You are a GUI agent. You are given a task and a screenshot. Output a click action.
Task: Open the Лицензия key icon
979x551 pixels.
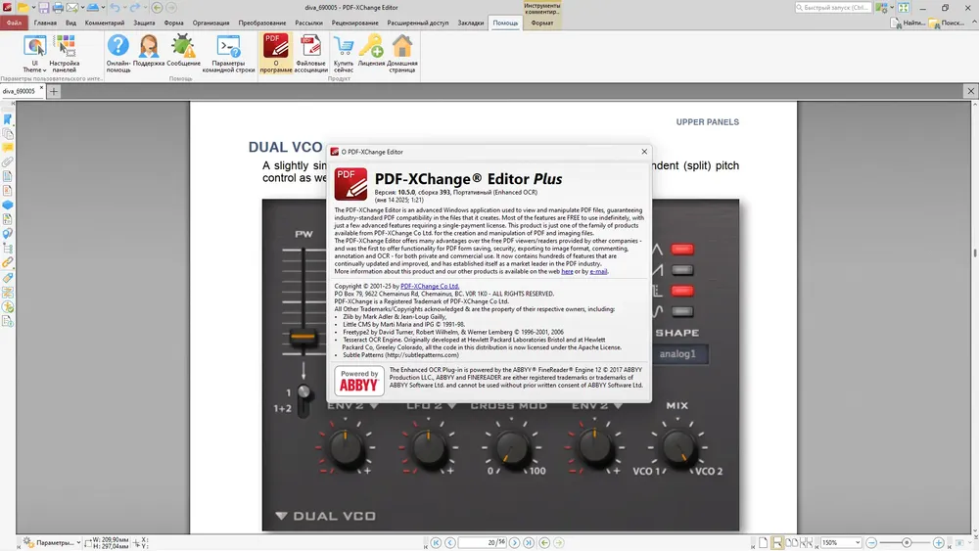[x=371, y=51]
